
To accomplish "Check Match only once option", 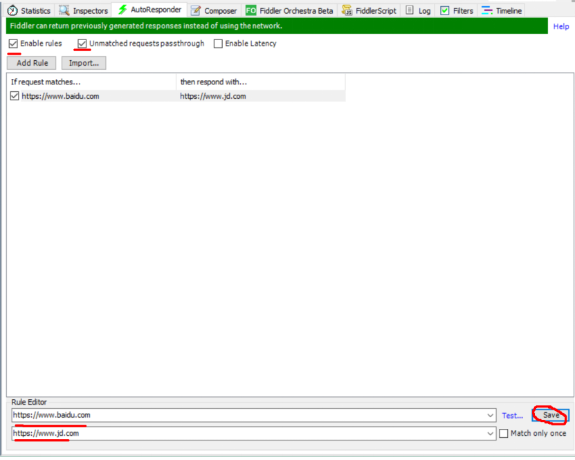I will click(504, 434).
